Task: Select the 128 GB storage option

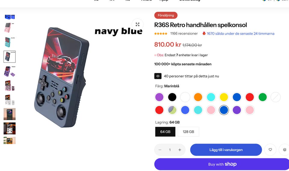Action: 188,132
